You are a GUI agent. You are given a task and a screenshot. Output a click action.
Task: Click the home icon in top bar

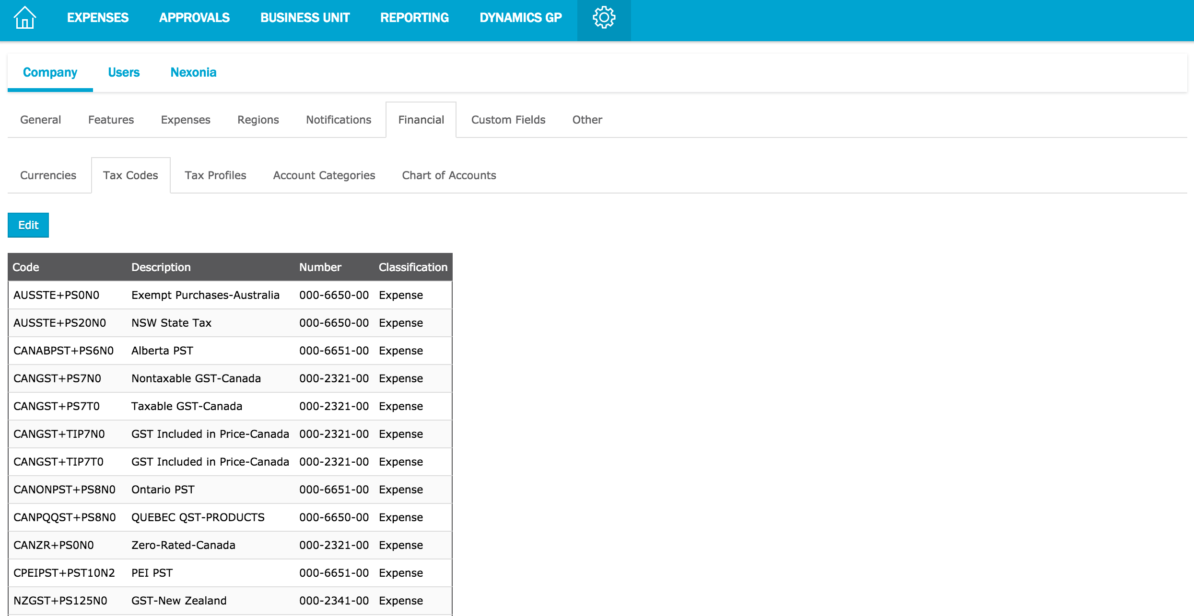(x=25, y=18)
